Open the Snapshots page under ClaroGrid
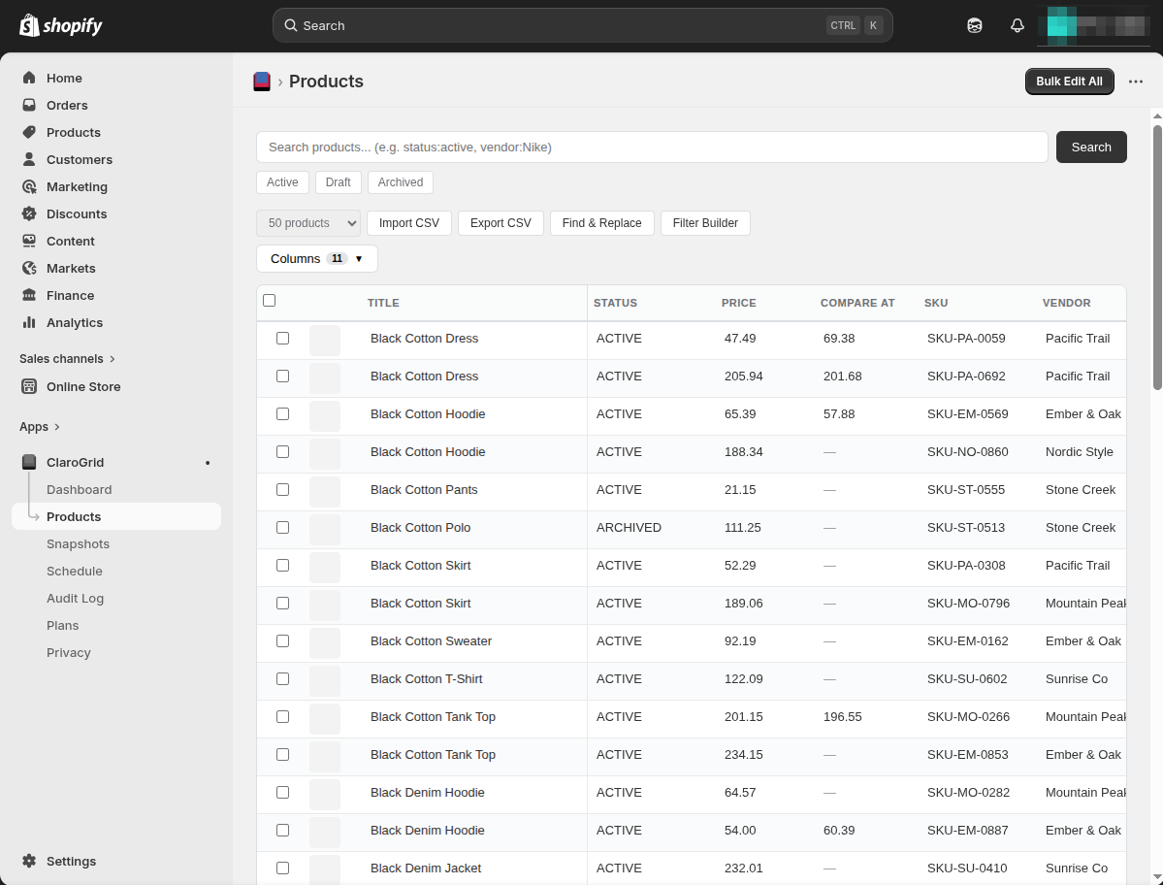1163x885 pixels. pos(78,543)
